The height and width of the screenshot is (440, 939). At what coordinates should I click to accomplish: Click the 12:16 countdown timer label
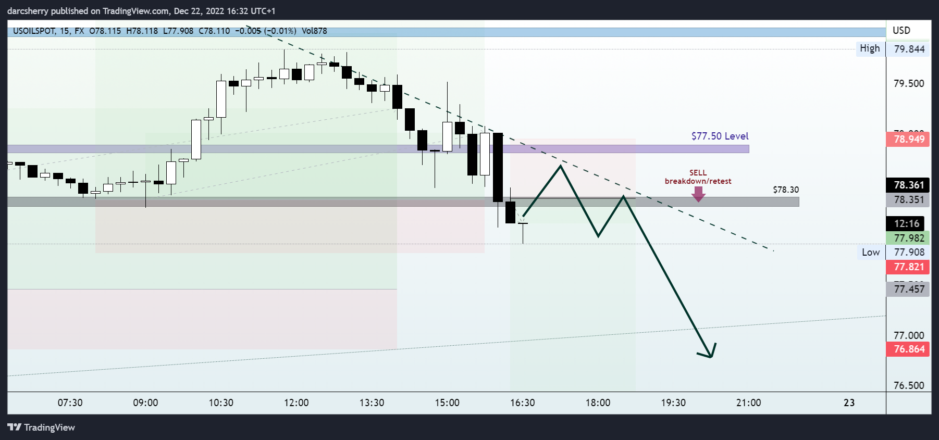(x=906, y=223)
